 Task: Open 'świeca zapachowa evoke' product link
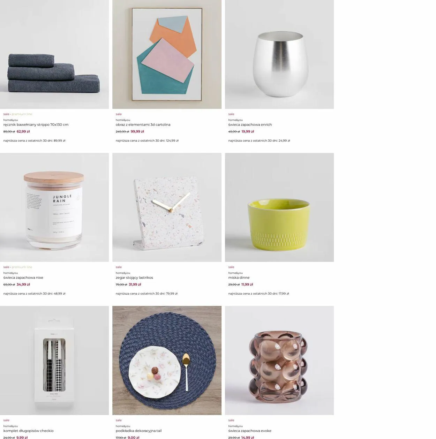tap(250, 431)
